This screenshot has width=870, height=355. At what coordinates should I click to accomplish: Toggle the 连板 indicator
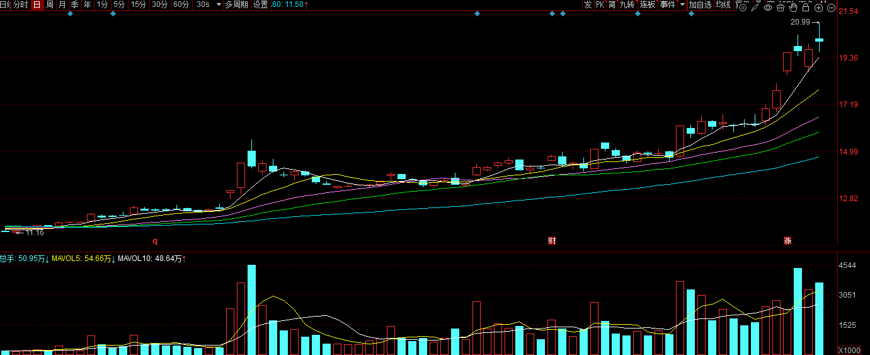point(648,4)
